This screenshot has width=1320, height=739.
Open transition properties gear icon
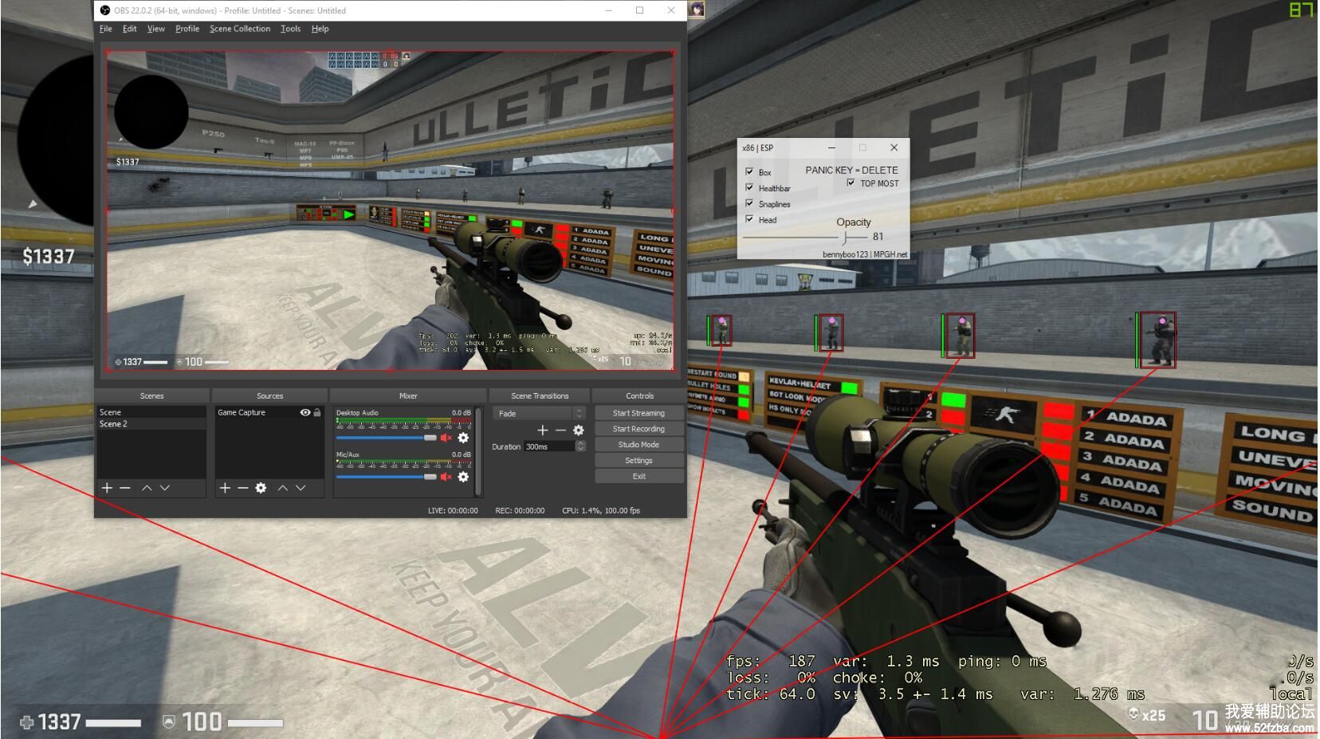pyautogui.click(x=579, y=430)
